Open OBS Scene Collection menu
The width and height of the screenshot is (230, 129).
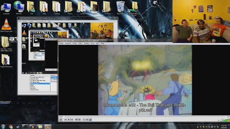tap(41, 21)
